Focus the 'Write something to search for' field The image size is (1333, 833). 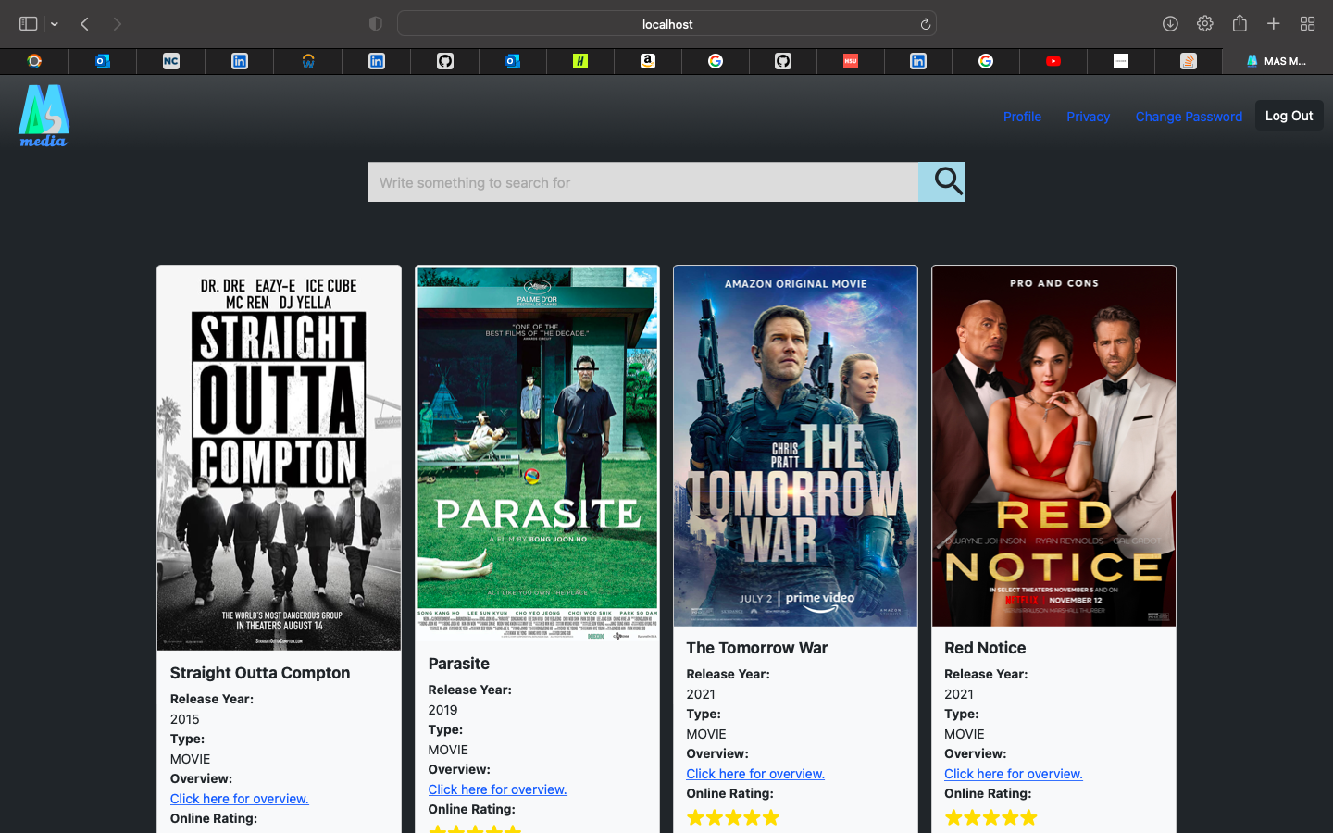pos(642,182)
